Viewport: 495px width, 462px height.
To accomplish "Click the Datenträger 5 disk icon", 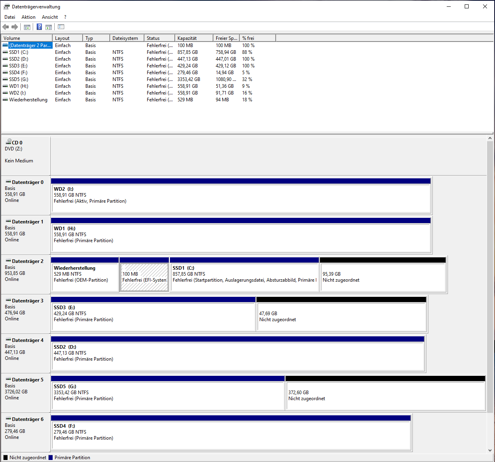I will click(x=8, y=379).
